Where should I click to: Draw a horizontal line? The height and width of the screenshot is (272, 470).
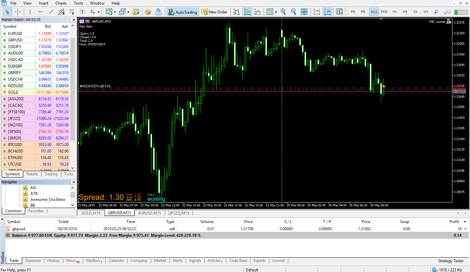pyautogui.click(x=40, y=12)
